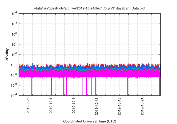The width and height of the screenshot is (177, 124).
Task: Click the 2019-10-16 date tick label
Action: pyautogui.click(x=119, y=106)
